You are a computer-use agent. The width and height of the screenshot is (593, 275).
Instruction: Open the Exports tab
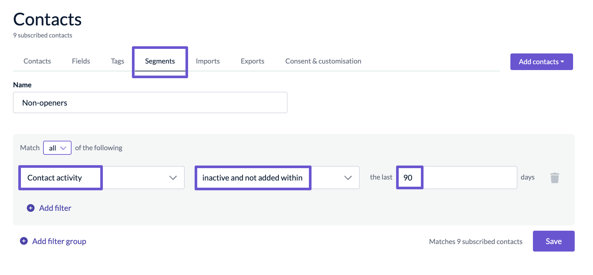click(252, 61)
